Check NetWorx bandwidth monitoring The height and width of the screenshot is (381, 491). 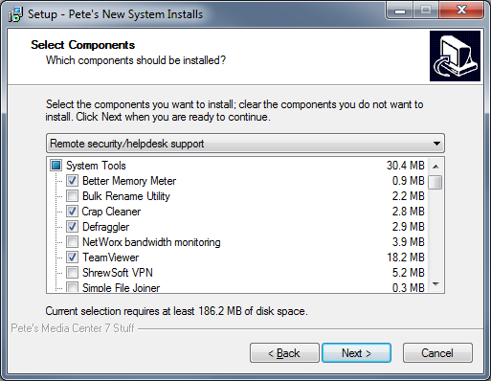[72, 242]
